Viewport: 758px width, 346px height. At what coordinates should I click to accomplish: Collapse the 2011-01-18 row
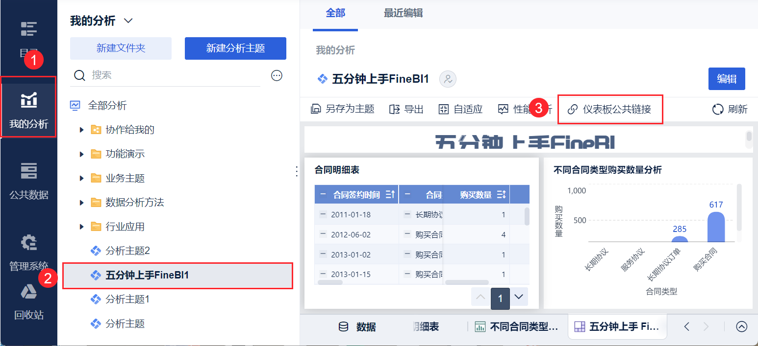coord(323,214)
